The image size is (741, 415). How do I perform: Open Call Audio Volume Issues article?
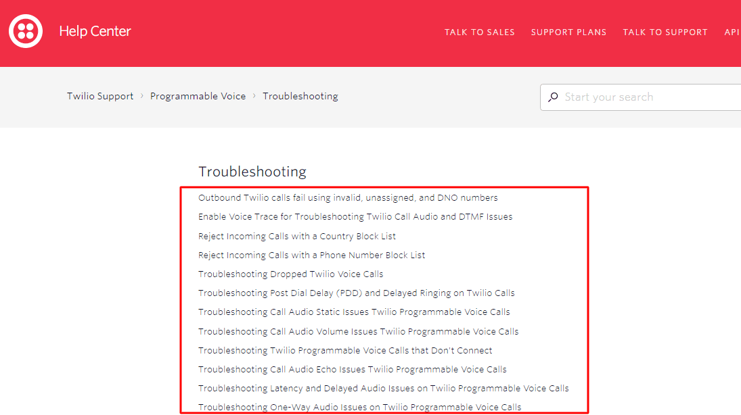[358, 331]
